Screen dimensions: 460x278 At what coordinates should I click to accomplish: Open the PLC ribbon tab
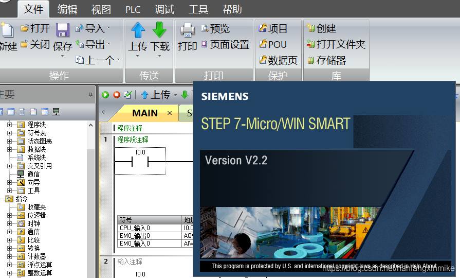[133, 9]
